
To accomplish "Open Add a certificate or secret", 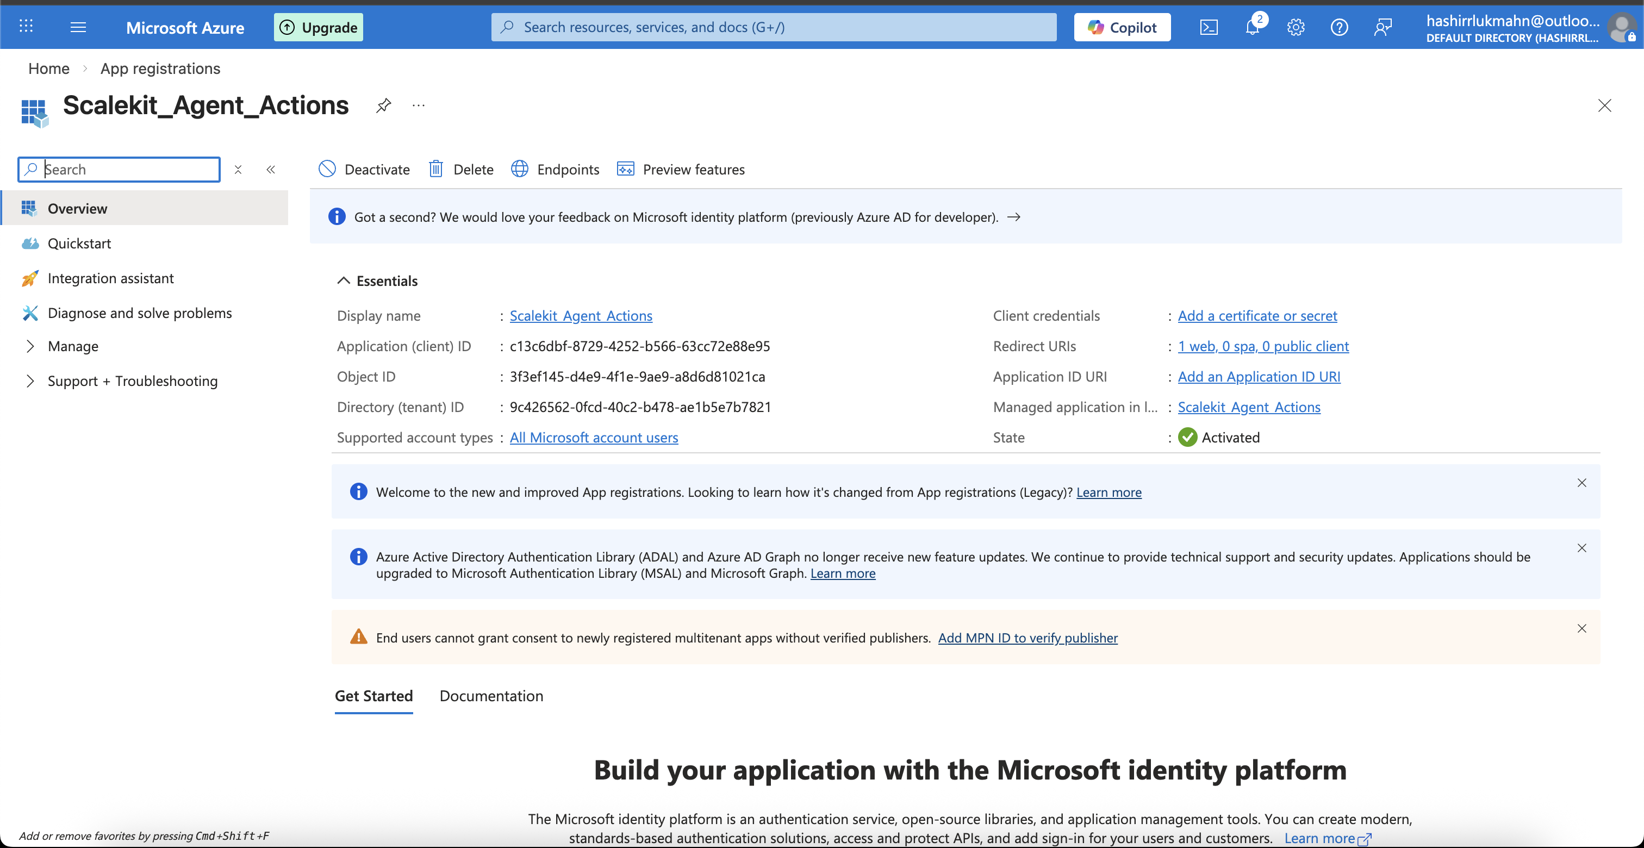I will tap(1256, 315).
